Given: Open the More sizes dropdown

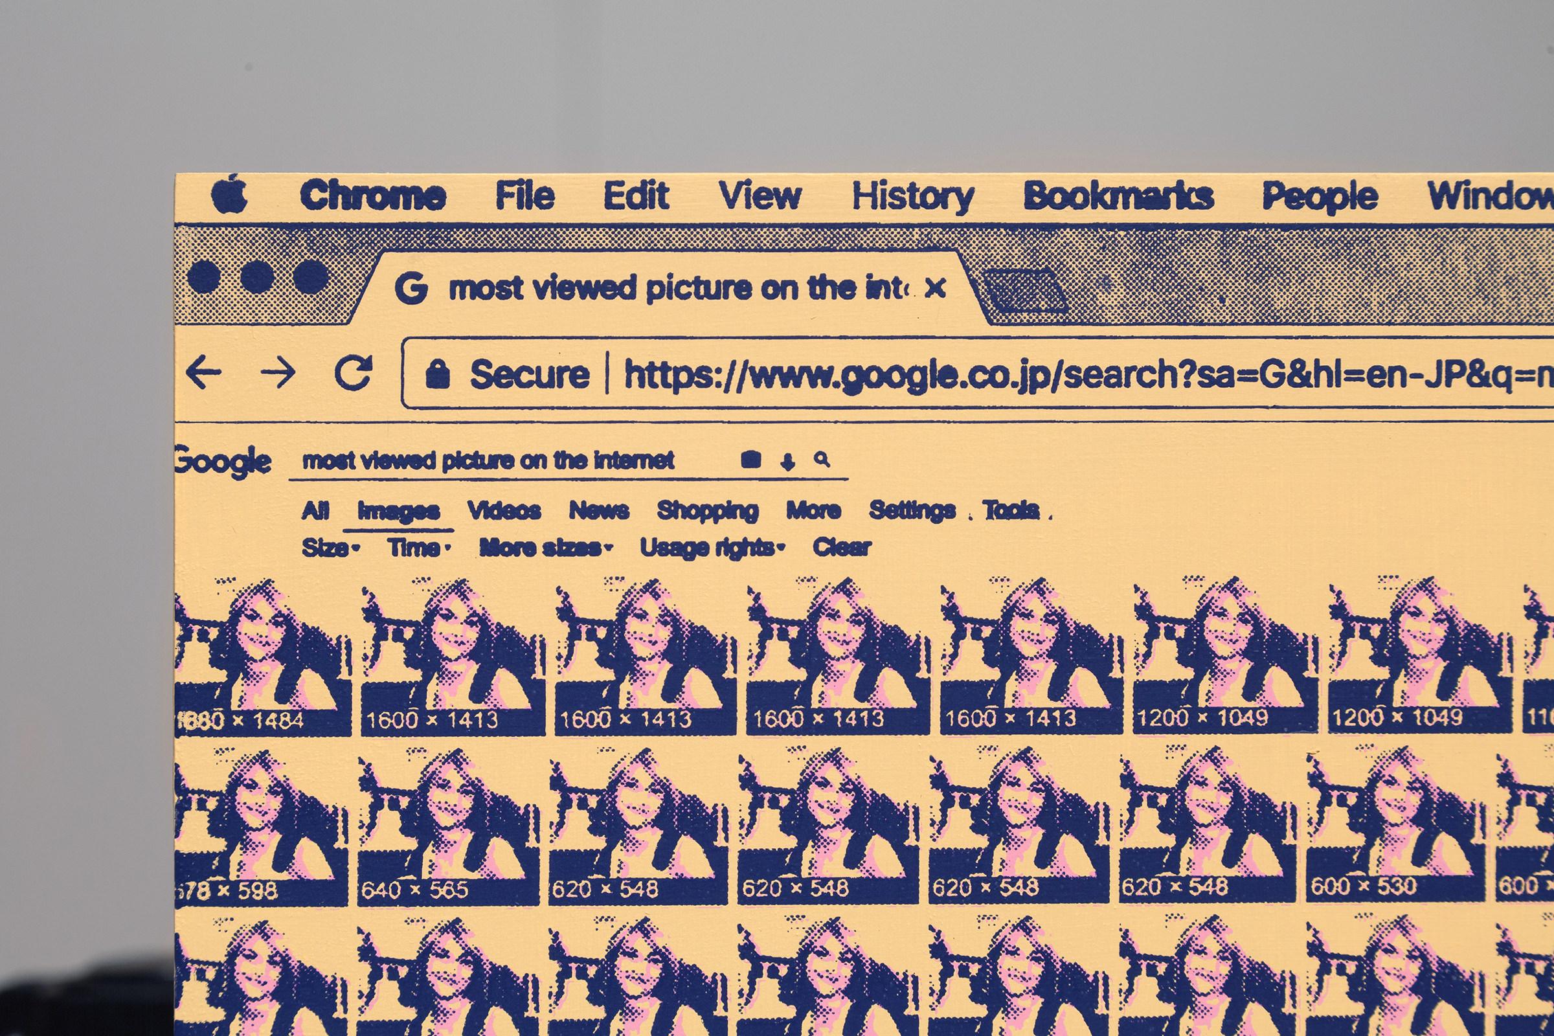Looking at the screenshot, I should pyautogui.click(x=546, y=548).
